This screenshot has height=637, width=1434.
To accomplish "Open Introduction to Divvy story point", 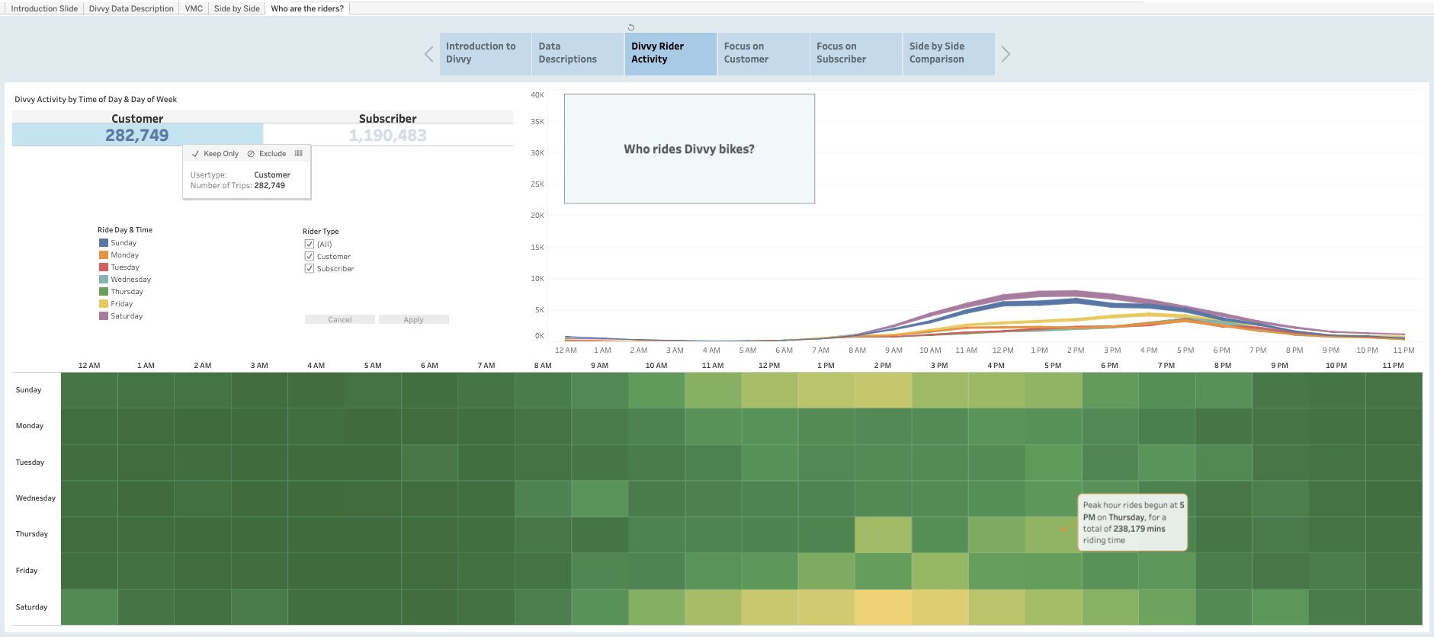I will pyautogui.click(x=486, y=53).
